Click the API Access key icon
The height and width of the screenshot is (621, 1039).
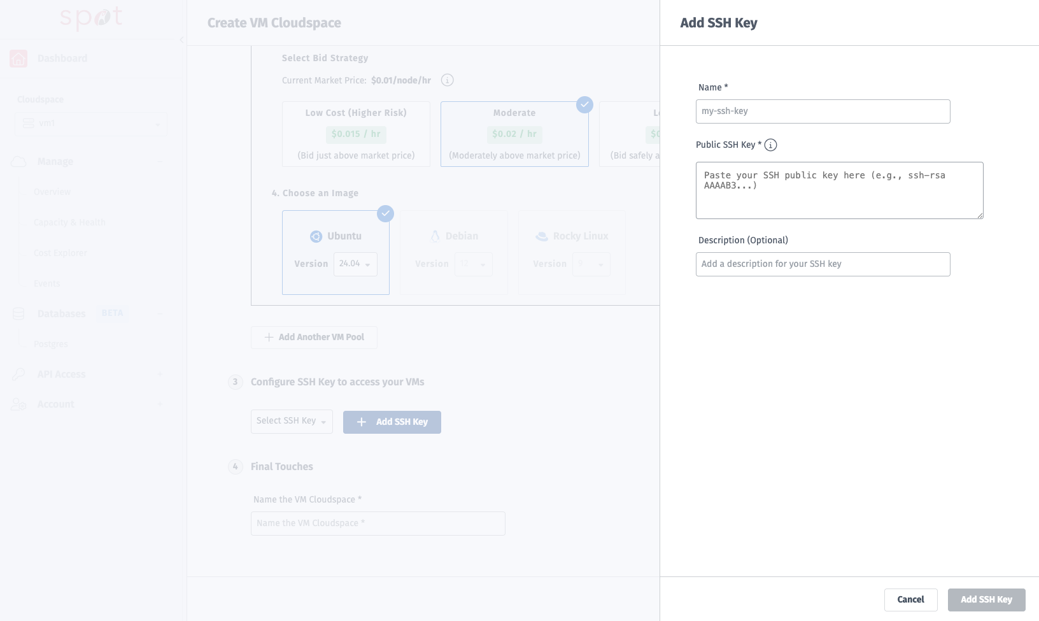(18, 375)
